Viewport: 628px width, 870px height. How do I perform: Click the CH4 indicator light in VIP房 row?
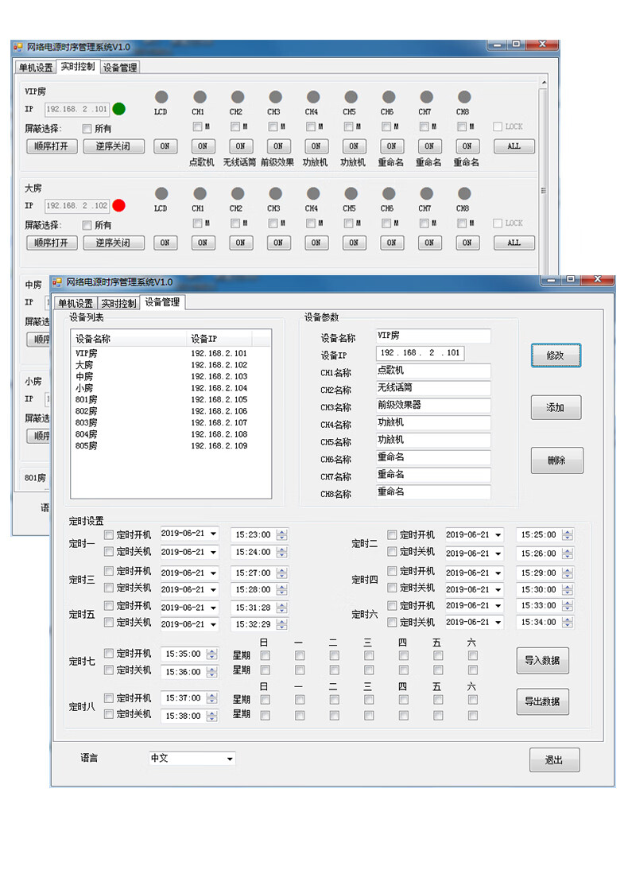313,97
